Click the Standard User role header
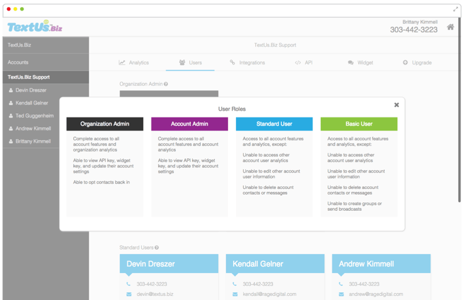The height and width of the screenshot is (300, 464). click(274, 124)
